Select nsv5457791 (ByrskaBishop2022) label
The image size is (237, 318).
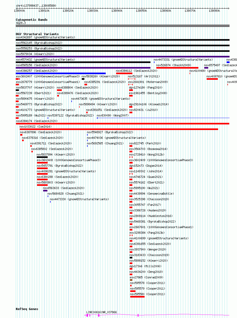(60, 166)
